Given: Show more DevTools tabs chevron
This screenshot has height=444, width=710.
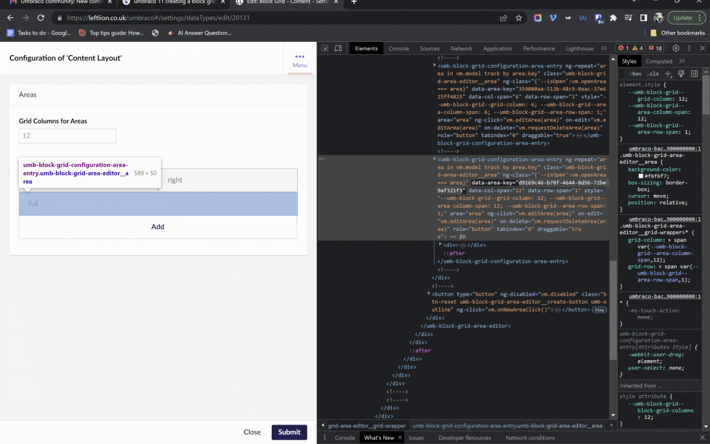Looking at the screenshot, I should [x=604, y=48].
